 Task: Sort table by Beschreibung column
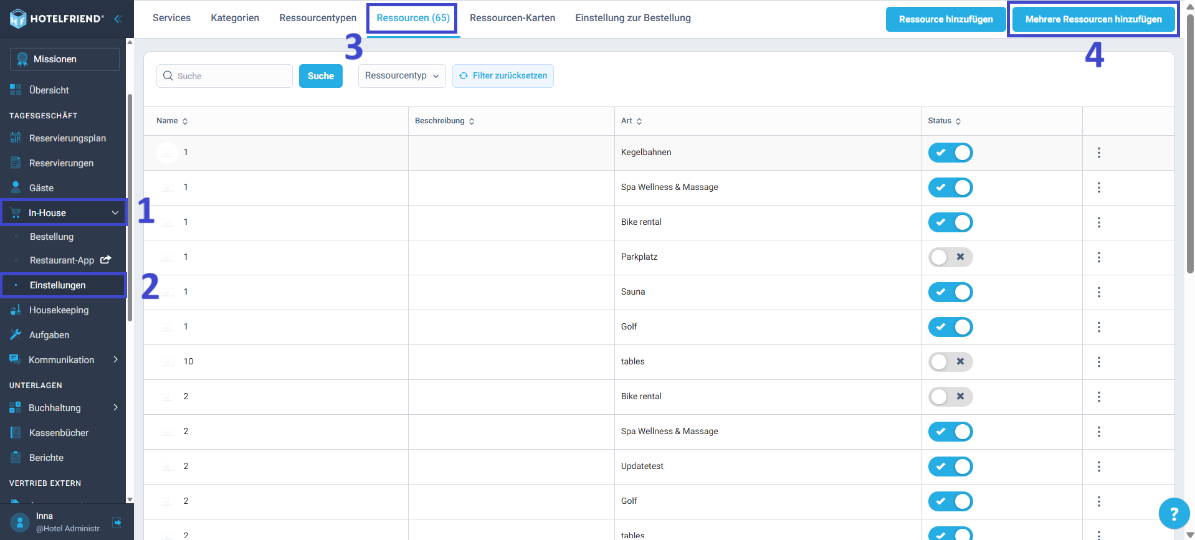coord(445,121)
